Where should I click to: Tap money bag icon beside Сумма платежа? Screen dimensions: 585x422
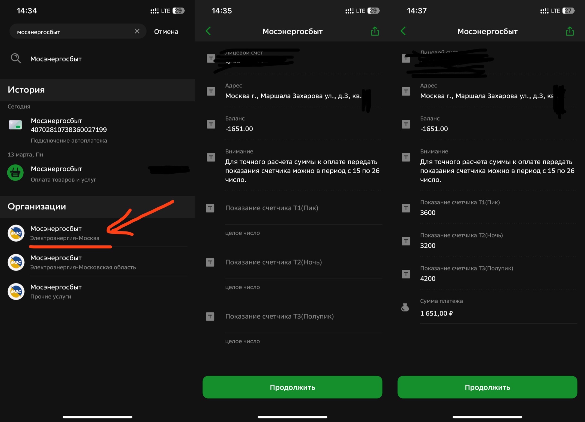(x=405, y=307)
